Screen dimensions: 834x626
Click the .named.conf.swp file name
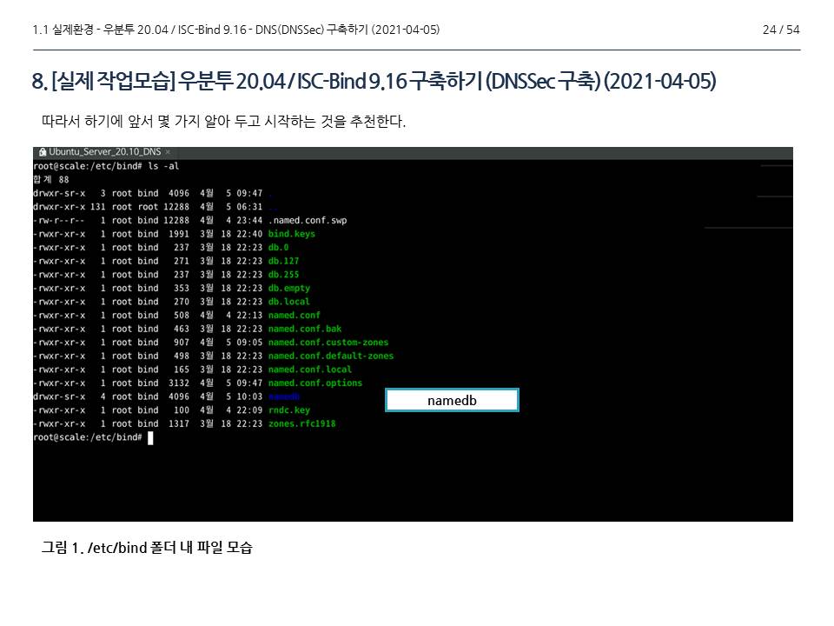308,220
